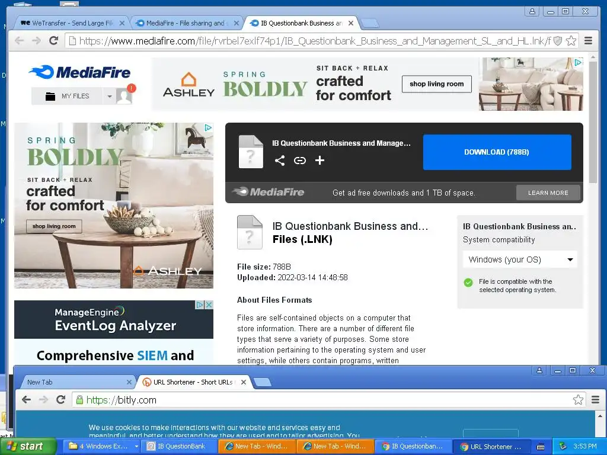Open the Chrome menu in the bitly window
Image resolution: width=607 pixels, height=455 pixels.
pyautogui.click(x=595, y=400)
